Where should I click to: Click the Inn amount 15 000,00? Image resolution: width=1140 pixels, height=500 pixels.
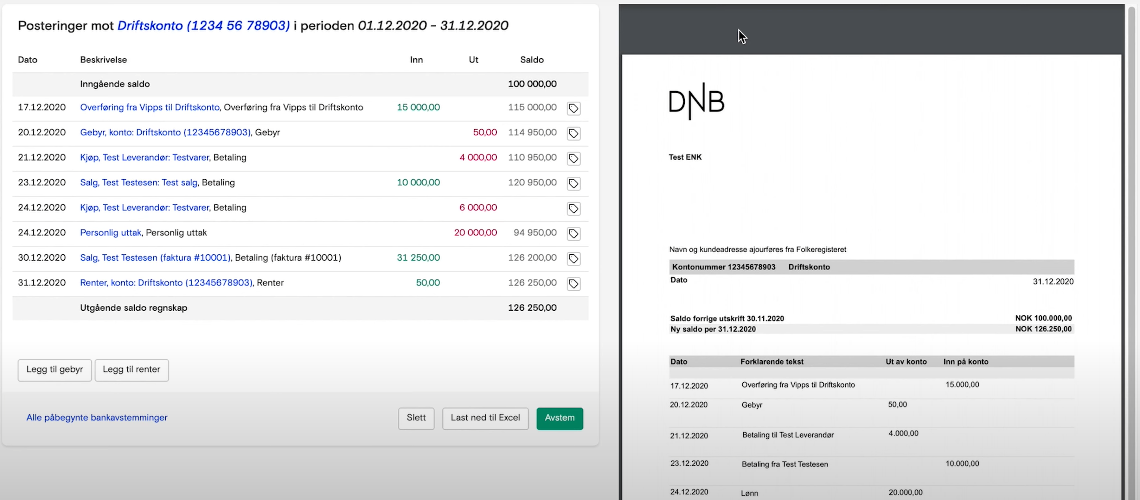tap(418, 108)
